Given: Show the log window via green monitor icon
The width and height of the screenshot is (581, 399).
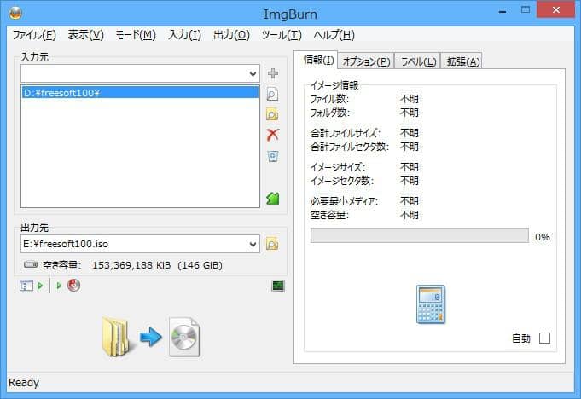Looking at the screenshot, I should (x=278, y=286).
